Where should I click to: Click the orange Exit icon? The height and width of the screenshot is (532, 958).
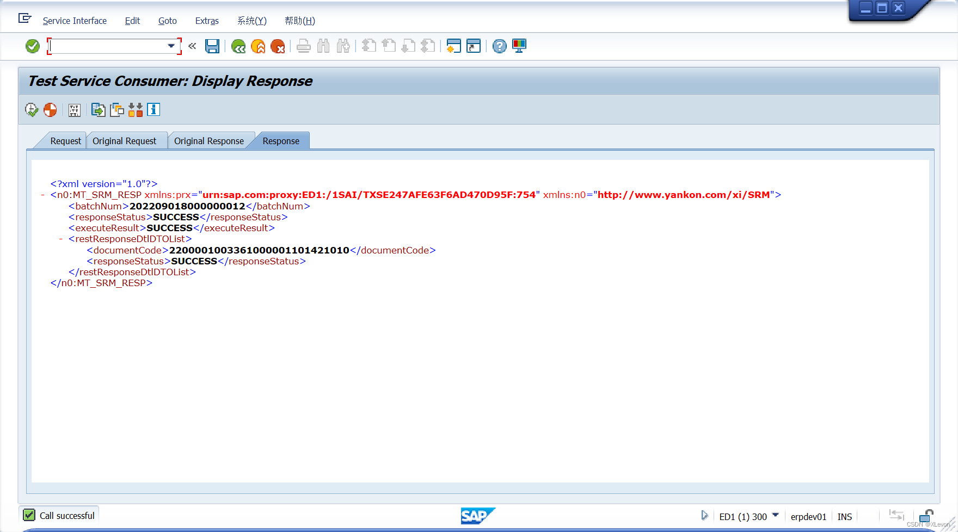258,46
